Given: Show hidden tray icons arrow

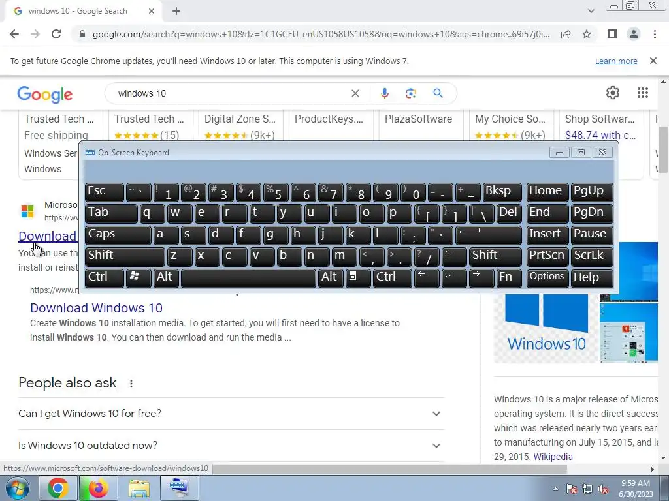Looking at the screenshot, I should tap(555, 489).
